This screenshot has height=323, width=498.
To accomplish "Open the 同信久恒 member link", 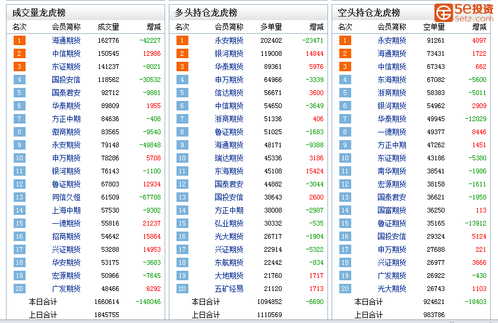I will point(66,197).
